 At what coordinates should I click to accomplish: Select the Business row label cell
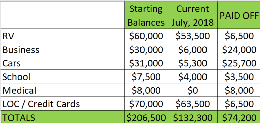(63, 49)
